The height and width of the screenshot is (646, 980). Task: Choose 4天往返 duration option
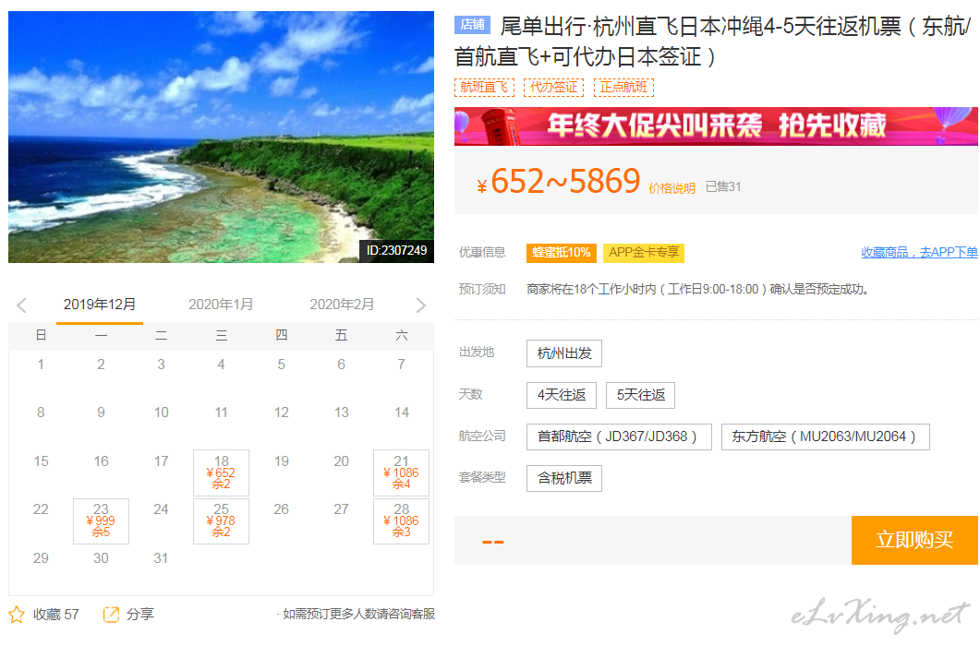[x=562, y=395]
